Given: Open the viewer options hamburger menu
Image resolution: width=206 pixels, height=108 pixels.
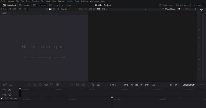Looking at the screenshot, I should (201, 85).
